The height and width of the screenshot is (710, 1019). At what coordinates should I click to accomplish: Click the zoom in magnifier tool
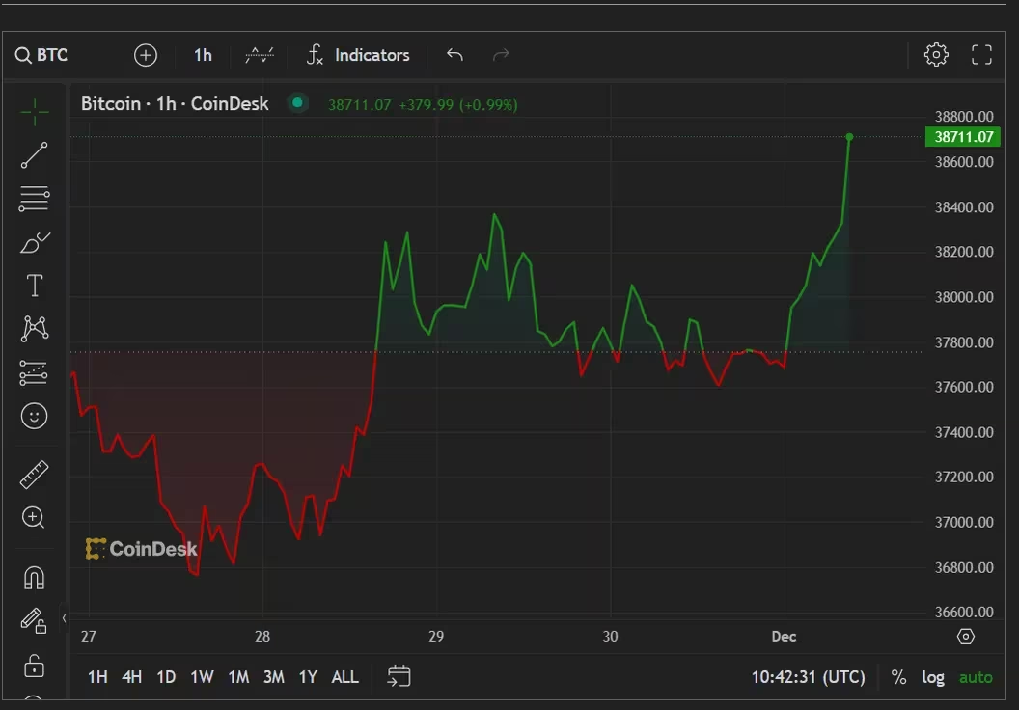(34, 518)
